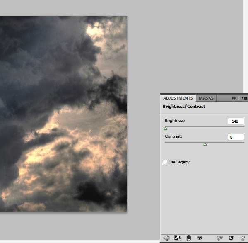
Task: Click the Brightness label
Action: [175, 121]
